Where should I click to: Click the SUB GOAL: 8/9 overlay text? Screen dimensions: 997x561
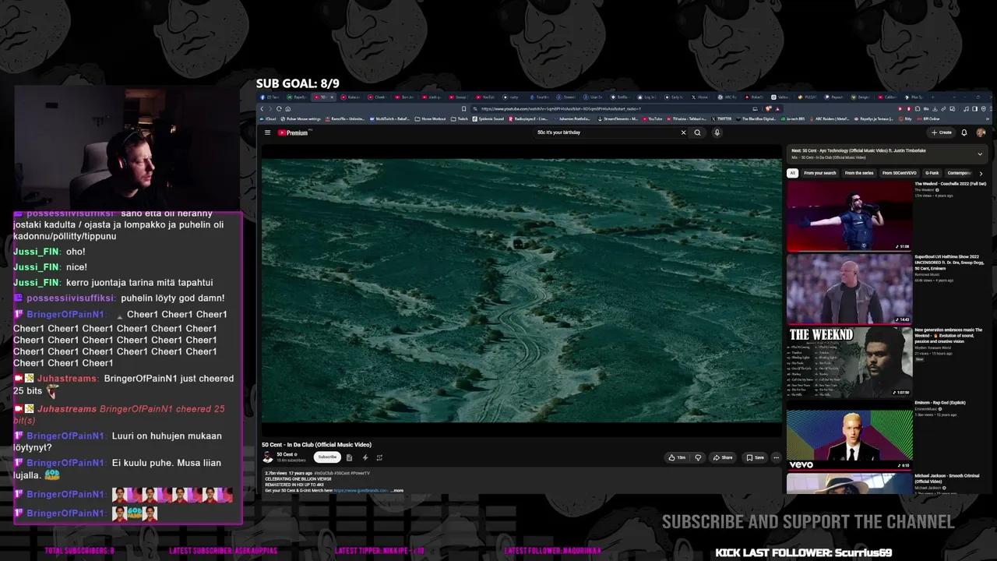coord(298,83)
